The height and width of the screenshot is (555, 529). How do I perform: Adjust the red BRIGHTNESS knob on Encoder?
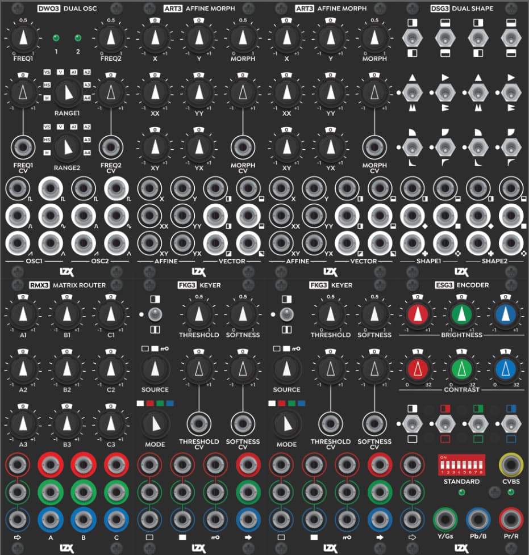tap(418, 314)
